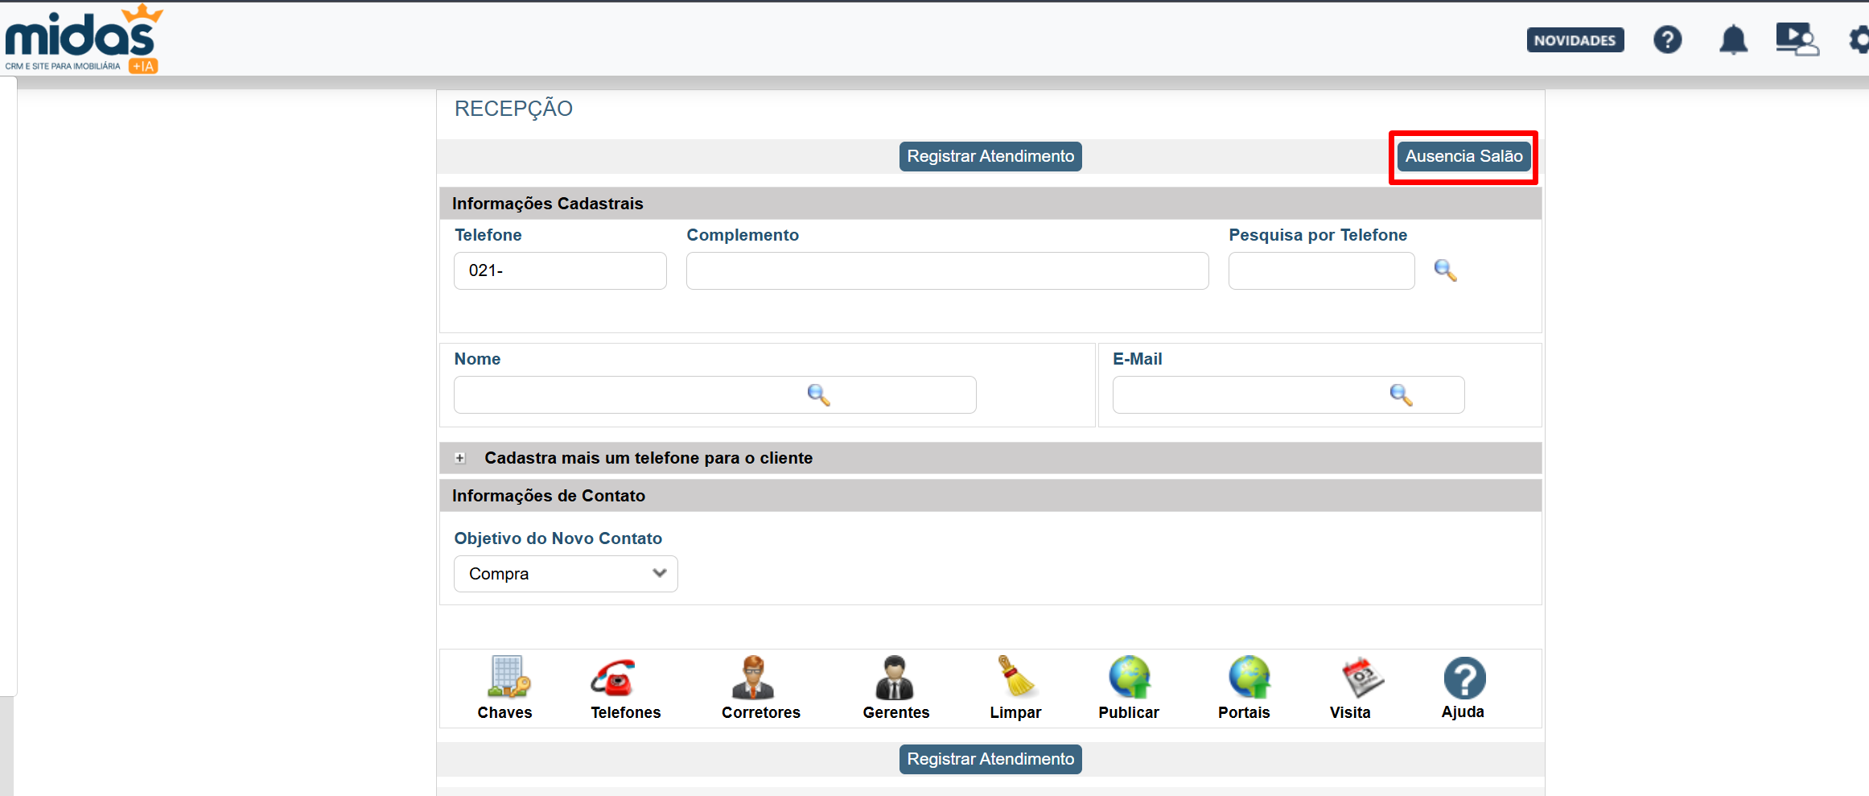Screen dimensions: 1869x796
Task: Click the Publicar globe icon
Action: pos(1129,678)
